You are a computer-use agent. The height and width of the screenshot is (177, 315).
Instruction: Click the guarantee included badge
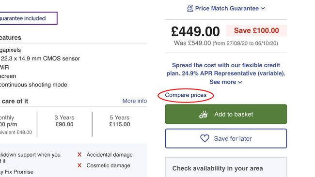[x=29, y=18]
